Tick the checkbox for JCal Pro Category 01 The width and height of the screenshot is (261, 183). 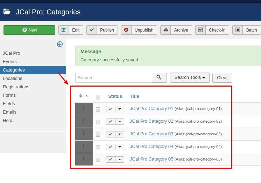click(x=98, y=109)
